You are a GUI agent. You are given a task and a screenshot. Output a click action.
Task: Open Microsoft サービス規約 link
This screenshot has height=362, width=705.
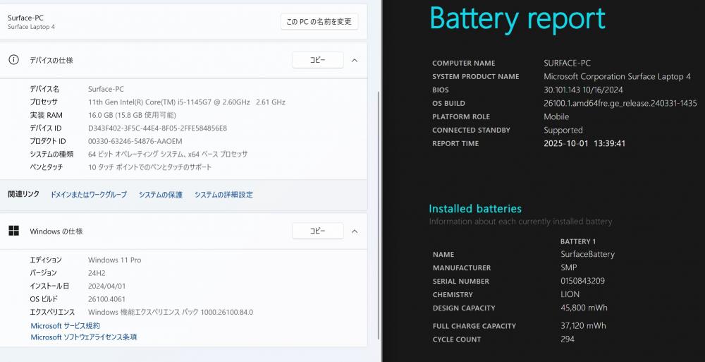click(65, 325)
